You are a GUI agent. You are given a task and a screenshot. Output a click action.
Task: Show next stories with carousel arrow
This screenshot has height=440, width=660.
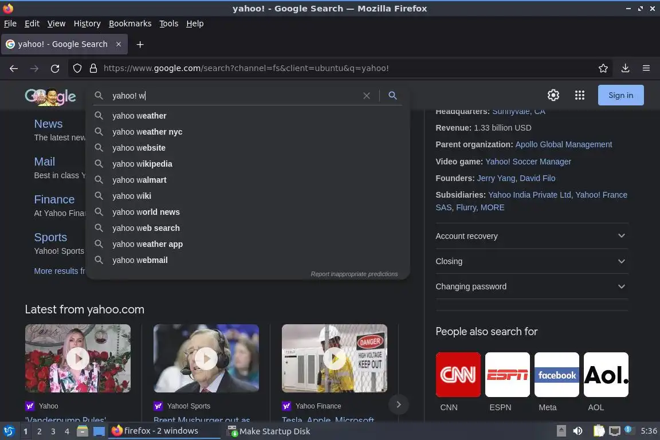point(398,404)
